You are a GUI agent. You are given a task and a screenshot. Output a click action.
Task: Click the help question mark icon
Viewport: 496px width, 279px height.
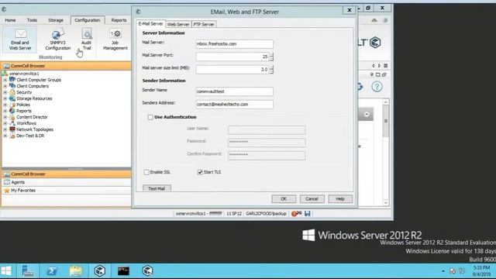377,86
